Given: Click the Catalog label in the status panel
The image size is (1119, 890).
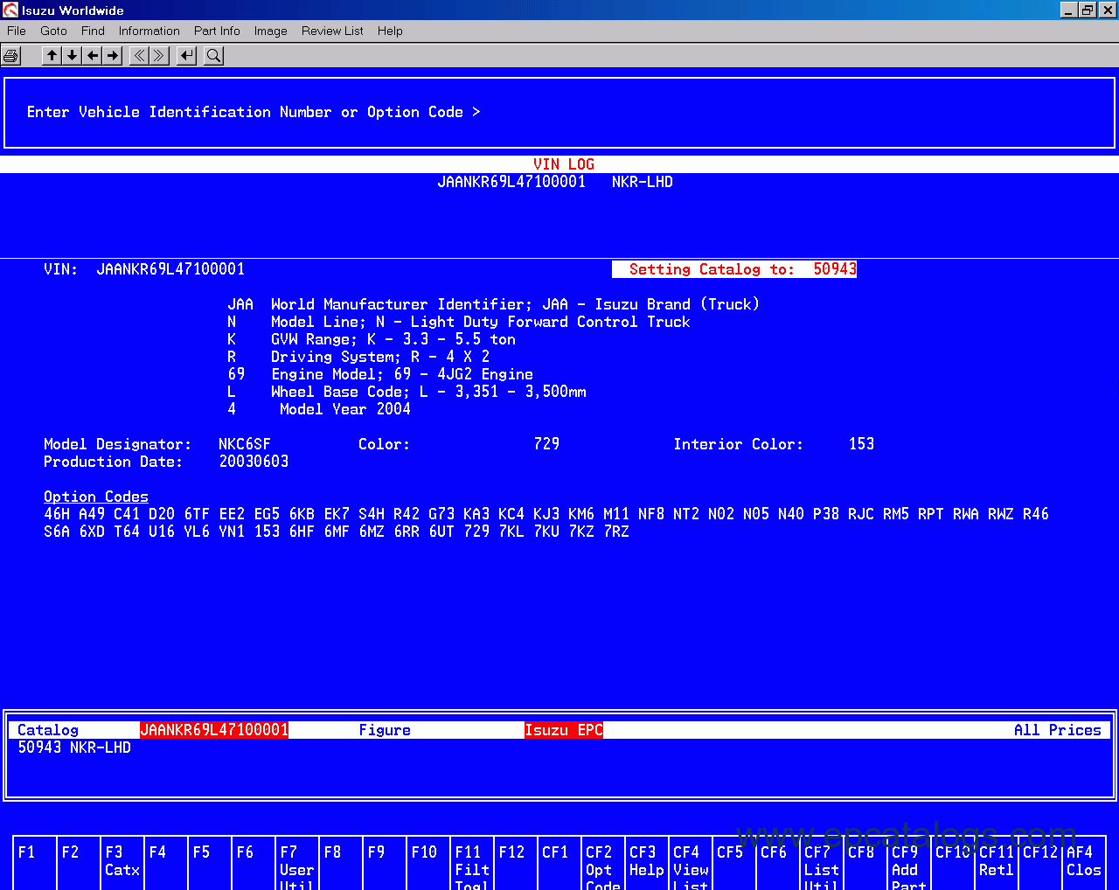Looking at the screenshot, I should click(48, 730).
